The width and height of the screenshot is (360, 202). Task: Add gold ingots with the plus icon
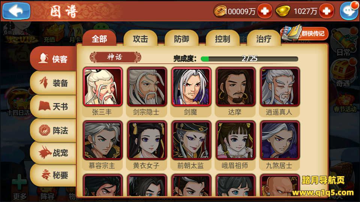pos(327,11)
